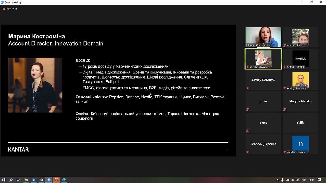Click muted mic on Георгий Диденко tile
Viewport: 326px width, 183px height.
pyautogui.click(x=247, y=152)
